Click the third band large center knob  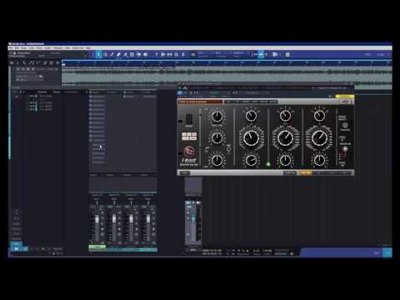coord(285,137)
